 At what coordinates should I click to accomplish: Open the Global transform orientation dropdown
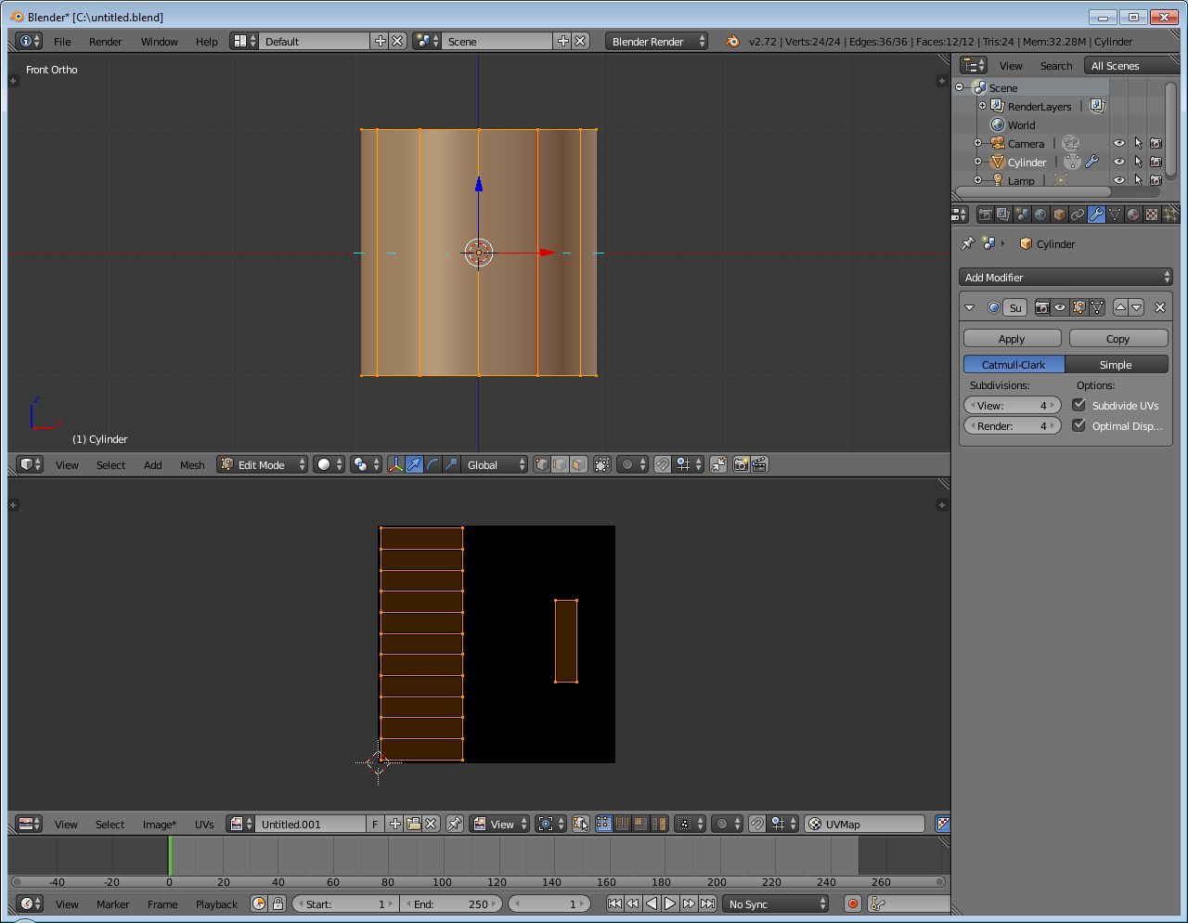(x=495, y=464)
